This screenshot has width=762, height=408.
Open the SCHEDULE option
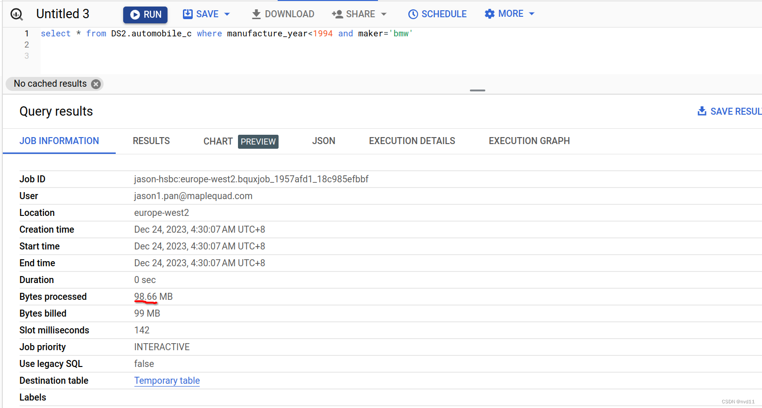point(437,14)
